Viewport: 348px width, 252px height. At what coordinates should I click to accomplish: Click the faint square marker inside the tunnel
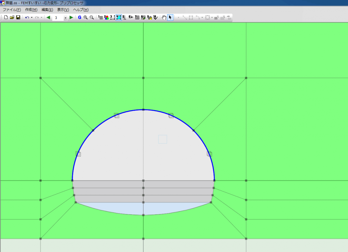[x=163, y=139]
